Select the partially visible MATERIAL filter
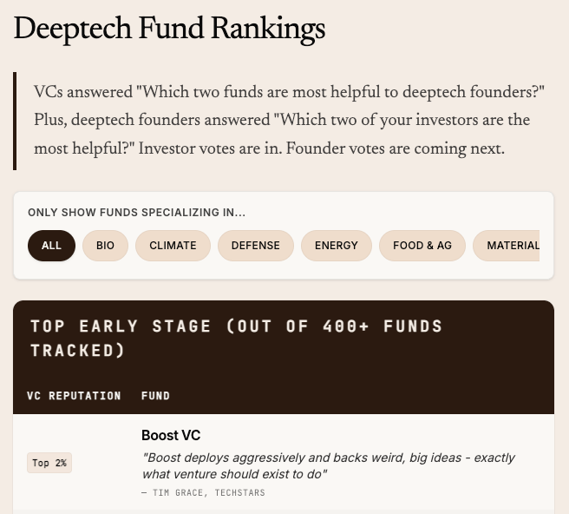Image resolution: width=569 pixels, height=514 pixels. 507,246
